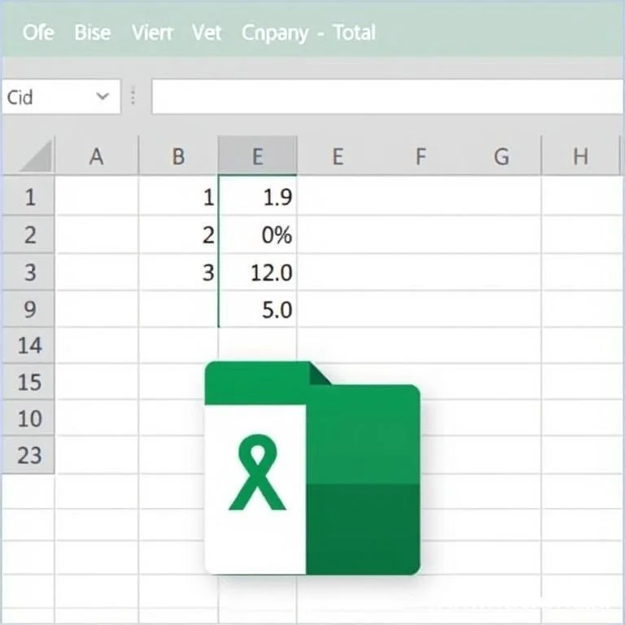625x625 pixels.
Task: Click the formula bar options dots
Action: [133, 97]
